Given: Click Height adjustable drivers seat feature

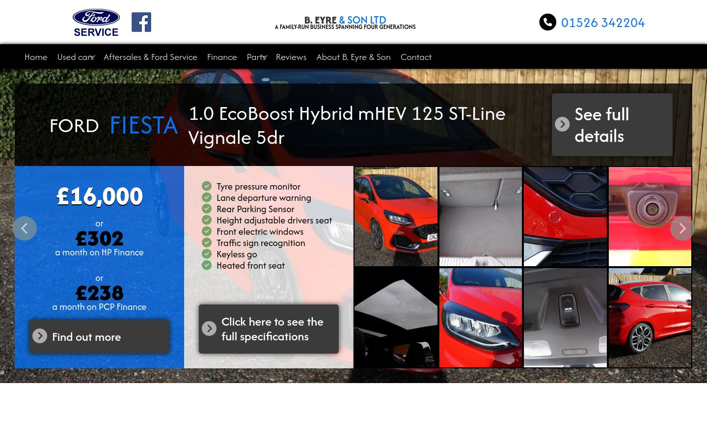Looking at the screenshot, I should pyautogui.click(x=274, y=220).
